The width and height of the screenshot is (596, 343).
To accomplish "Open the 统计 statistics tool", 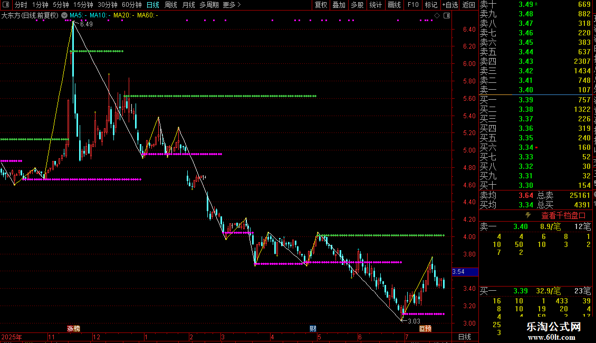I will pos(376,5).
